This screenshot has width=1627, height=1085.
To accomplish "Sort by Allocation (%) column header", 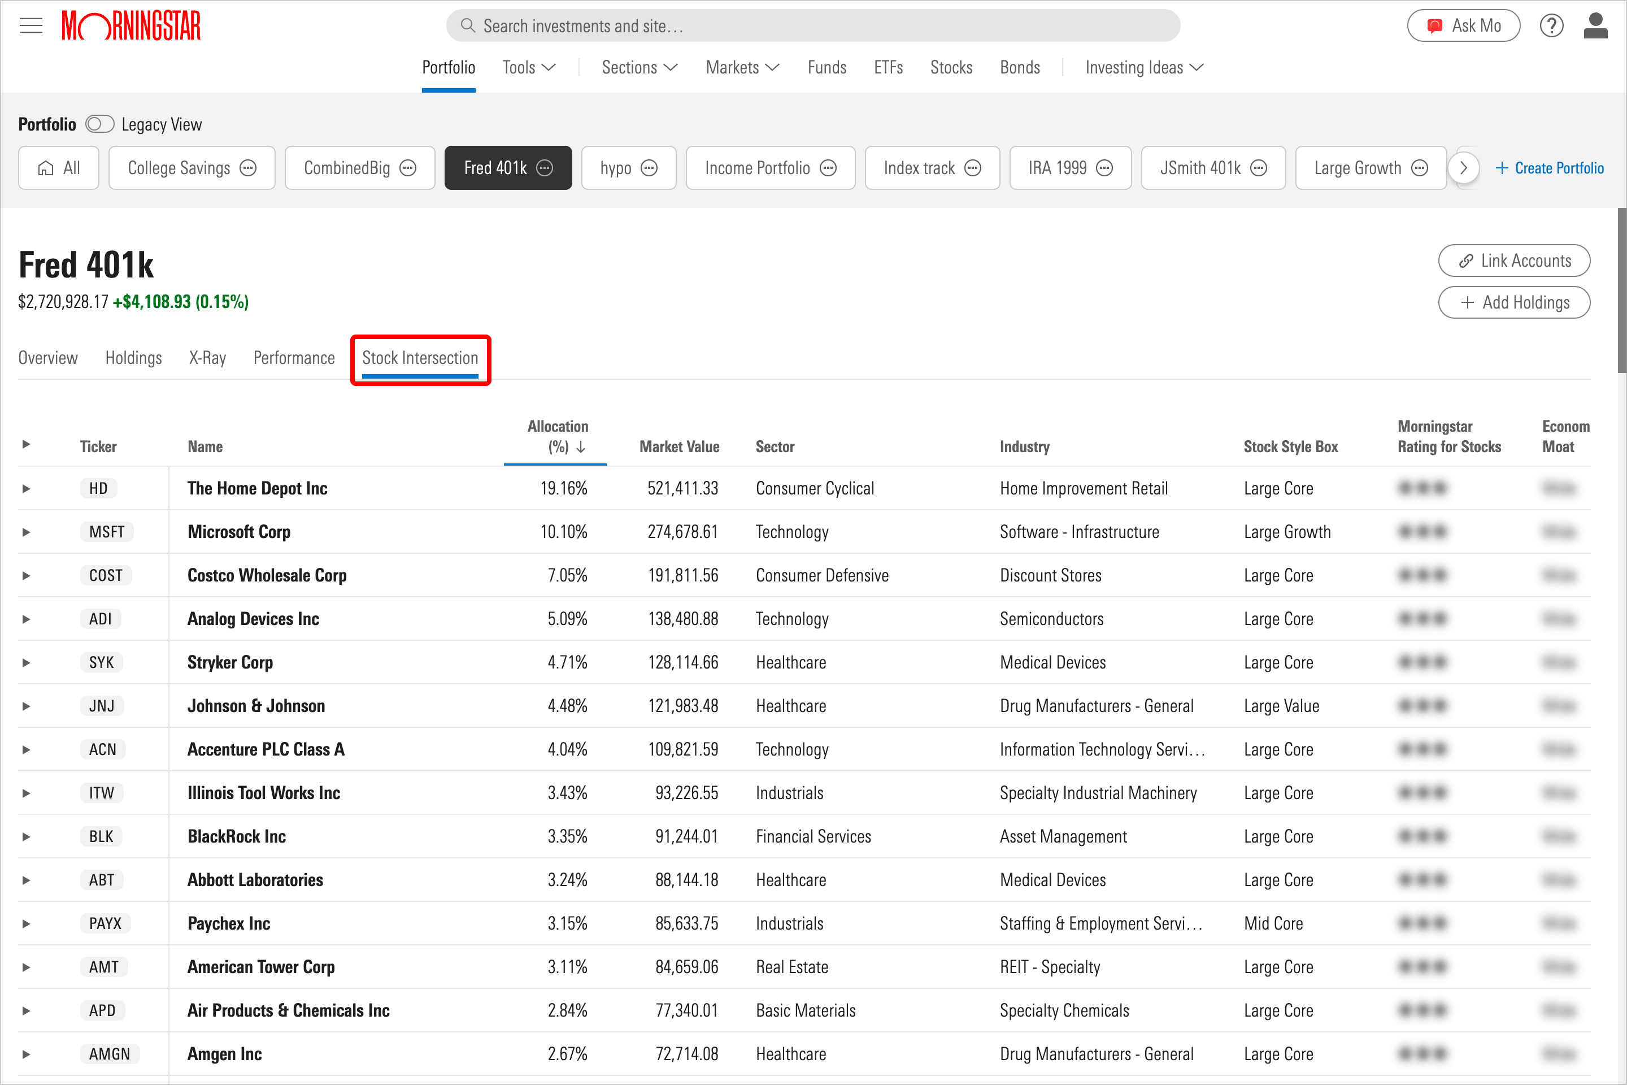I will click(x=558, y=437).
